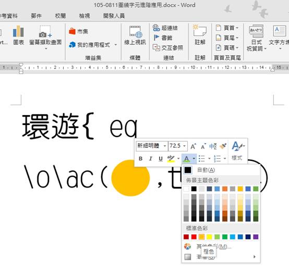Open 日式祝賀詞 Japanese greetings
Screen dimensions: 289x276
pos(256,38)
